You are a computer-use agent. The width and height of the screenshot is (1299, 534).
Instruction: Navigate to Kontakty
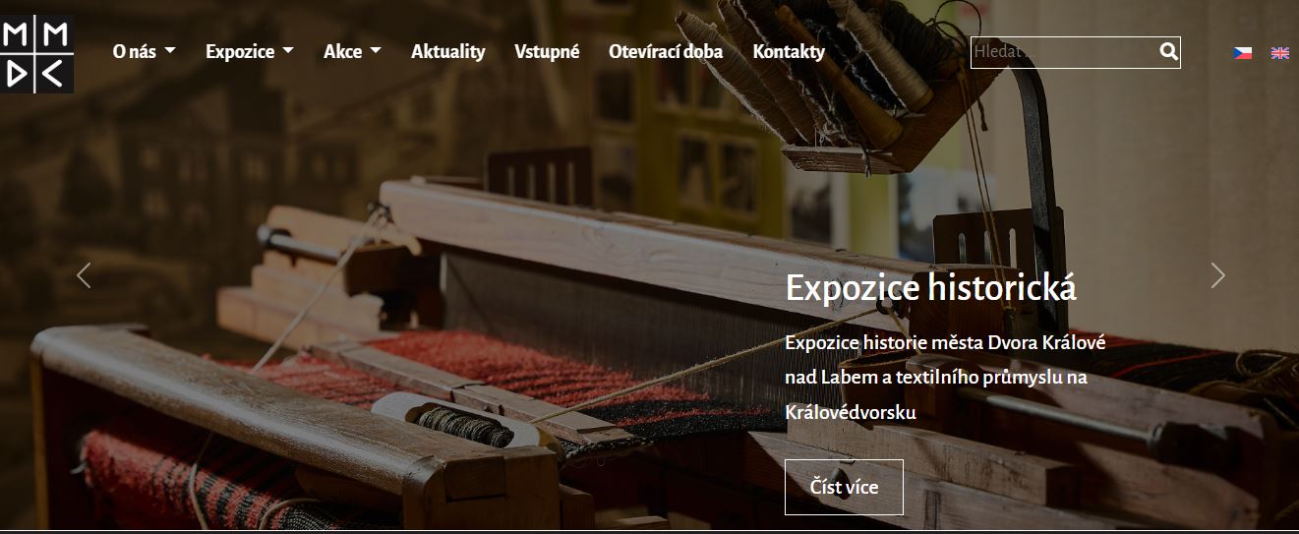pyautogui.click(x=789, y=52)
